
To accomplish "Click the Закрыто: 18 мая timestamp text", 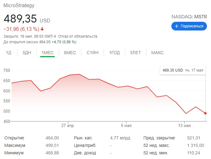I will point(30,36).
